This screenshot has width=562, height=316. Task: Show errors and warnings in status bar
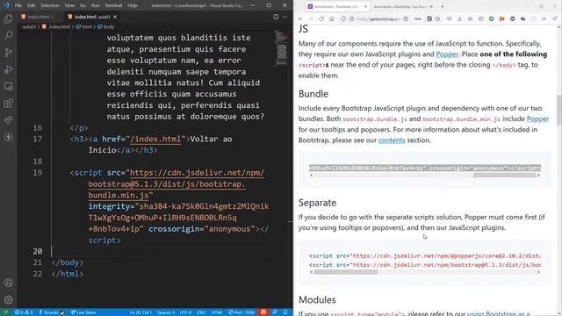pyautogui.click(x=24, y=312)
